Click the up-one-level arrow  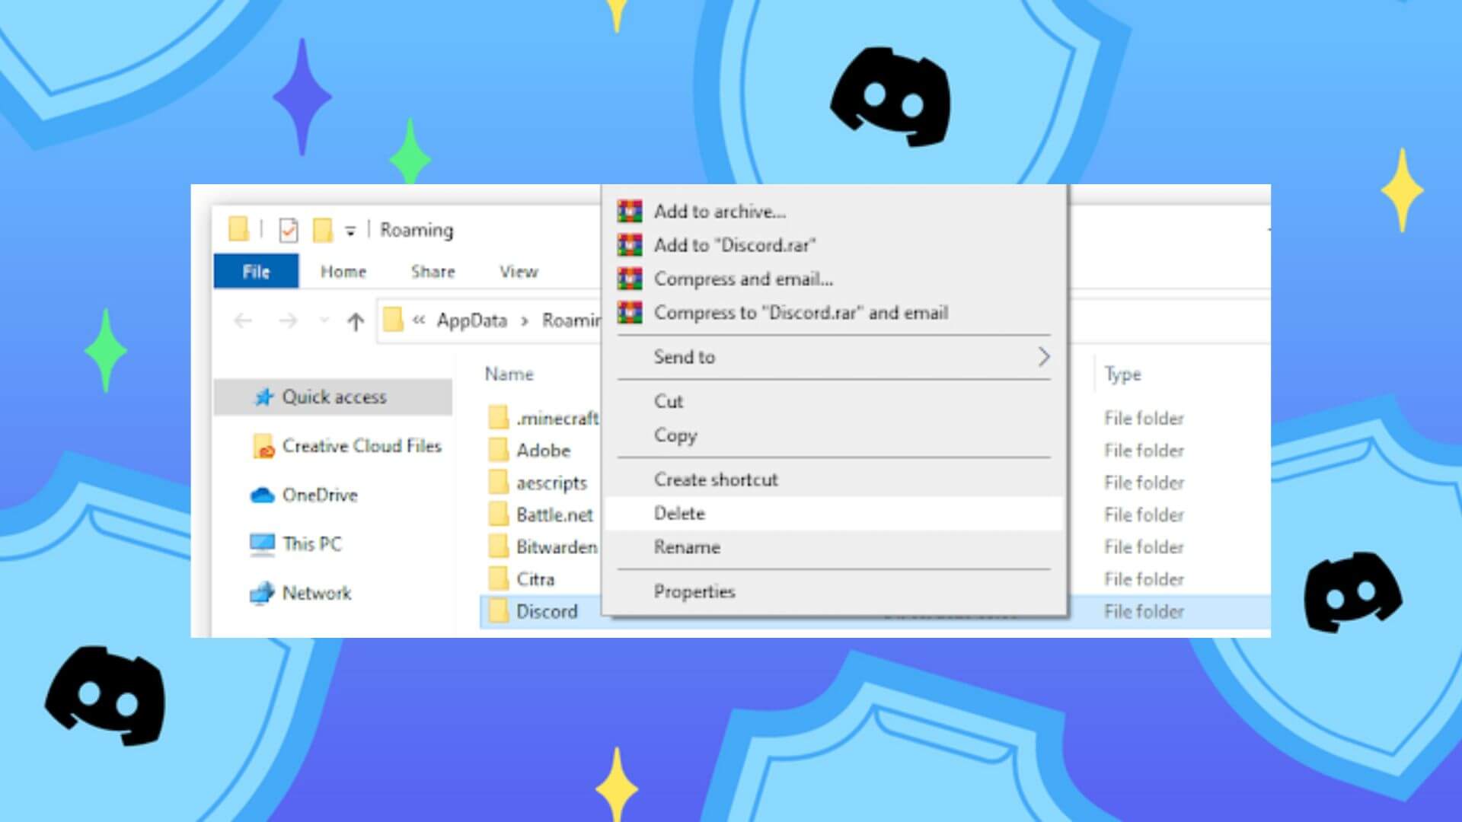[x=356, y=321]
